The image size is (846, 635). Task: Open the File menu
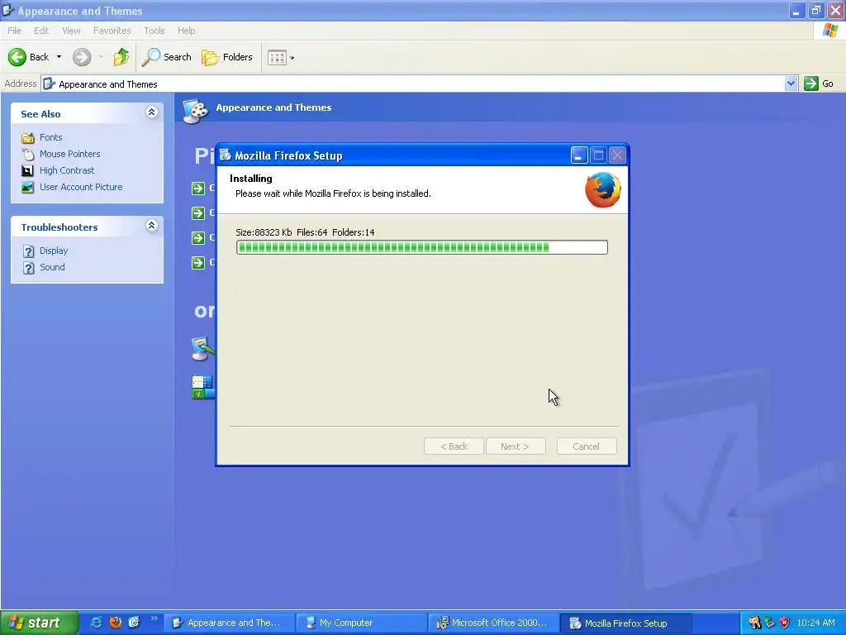coord(15,31)
